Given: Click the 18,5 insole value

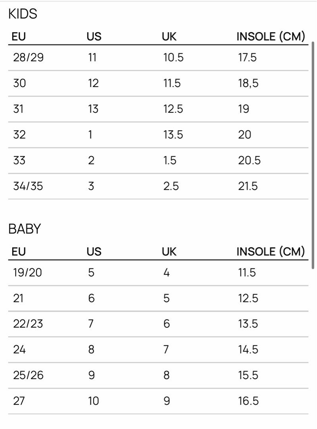Looking at the screenshot, I should pos(248,83).
